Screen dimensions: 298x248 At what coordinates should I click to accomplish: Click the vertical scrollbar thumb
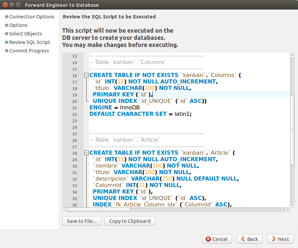point(292,130)
